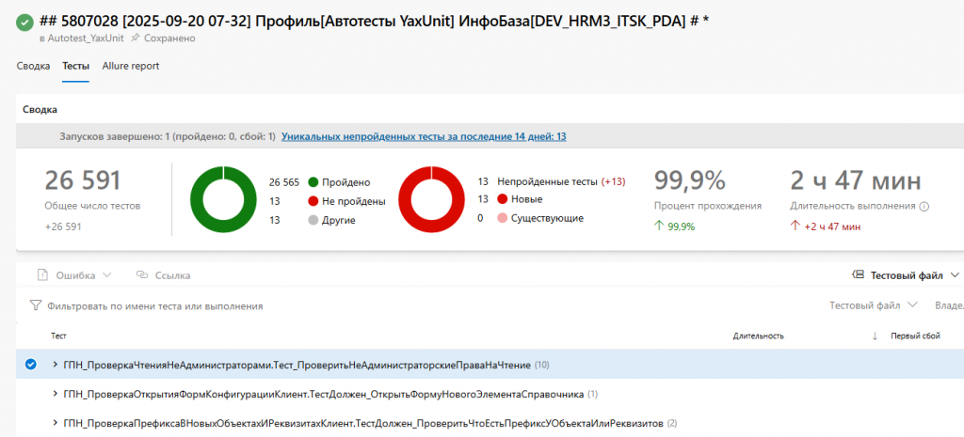Click the pin icon next to Сохранено

[136, 38]
